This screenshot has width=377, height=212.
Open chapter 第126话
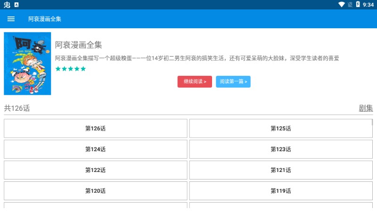[95, 129]
